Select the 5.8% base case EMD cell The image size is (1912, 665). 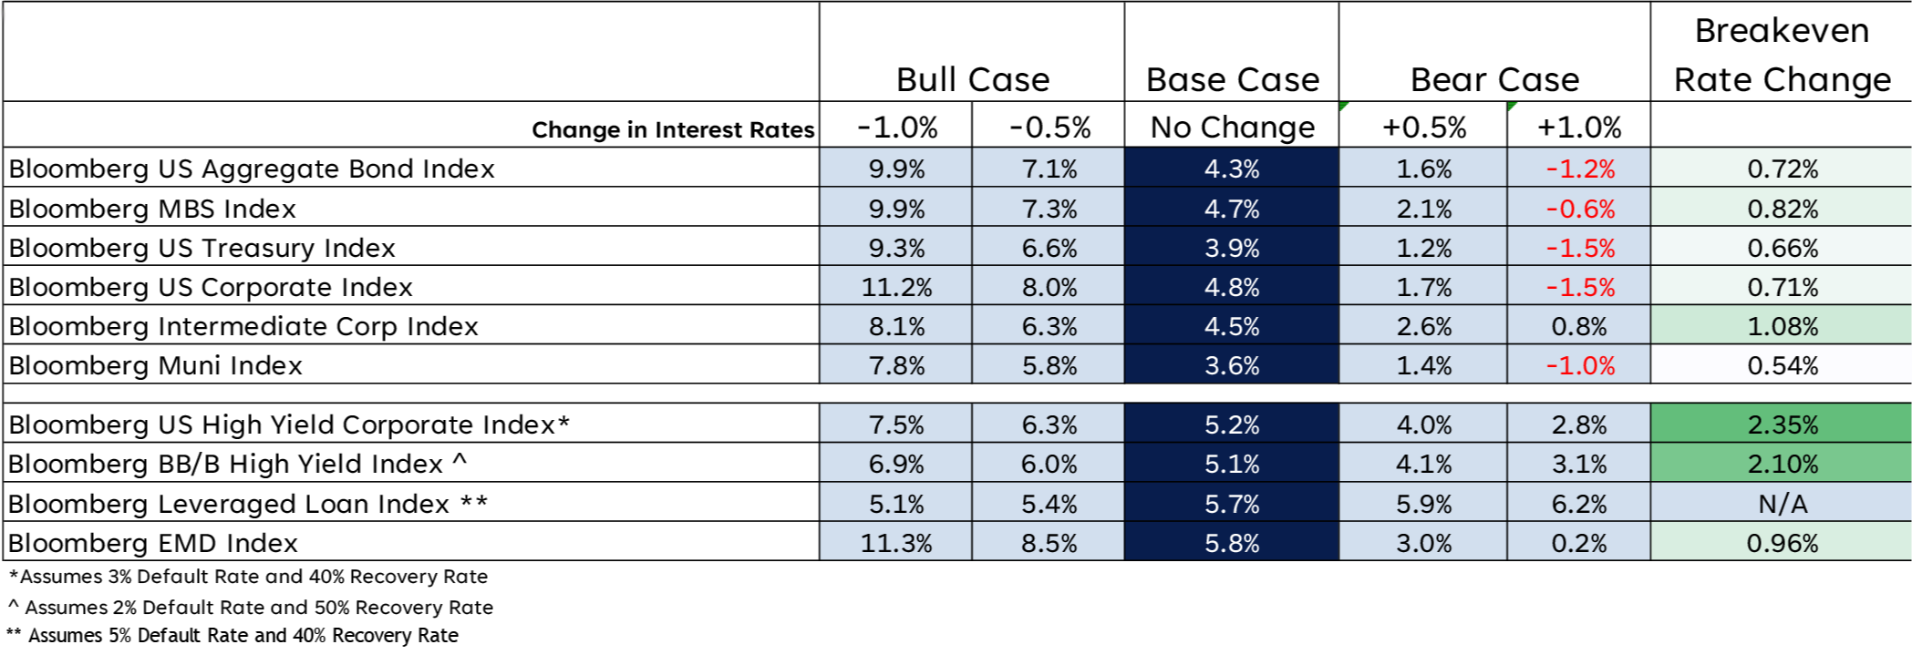[x=1232, y=543]
